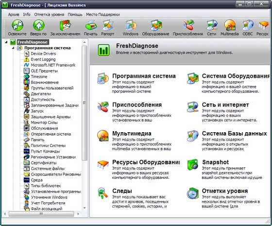The width and height of the screenshot is (272, 226).
Task: Click the Мультимедиа heading link
Action: click(x=132, y=134)
